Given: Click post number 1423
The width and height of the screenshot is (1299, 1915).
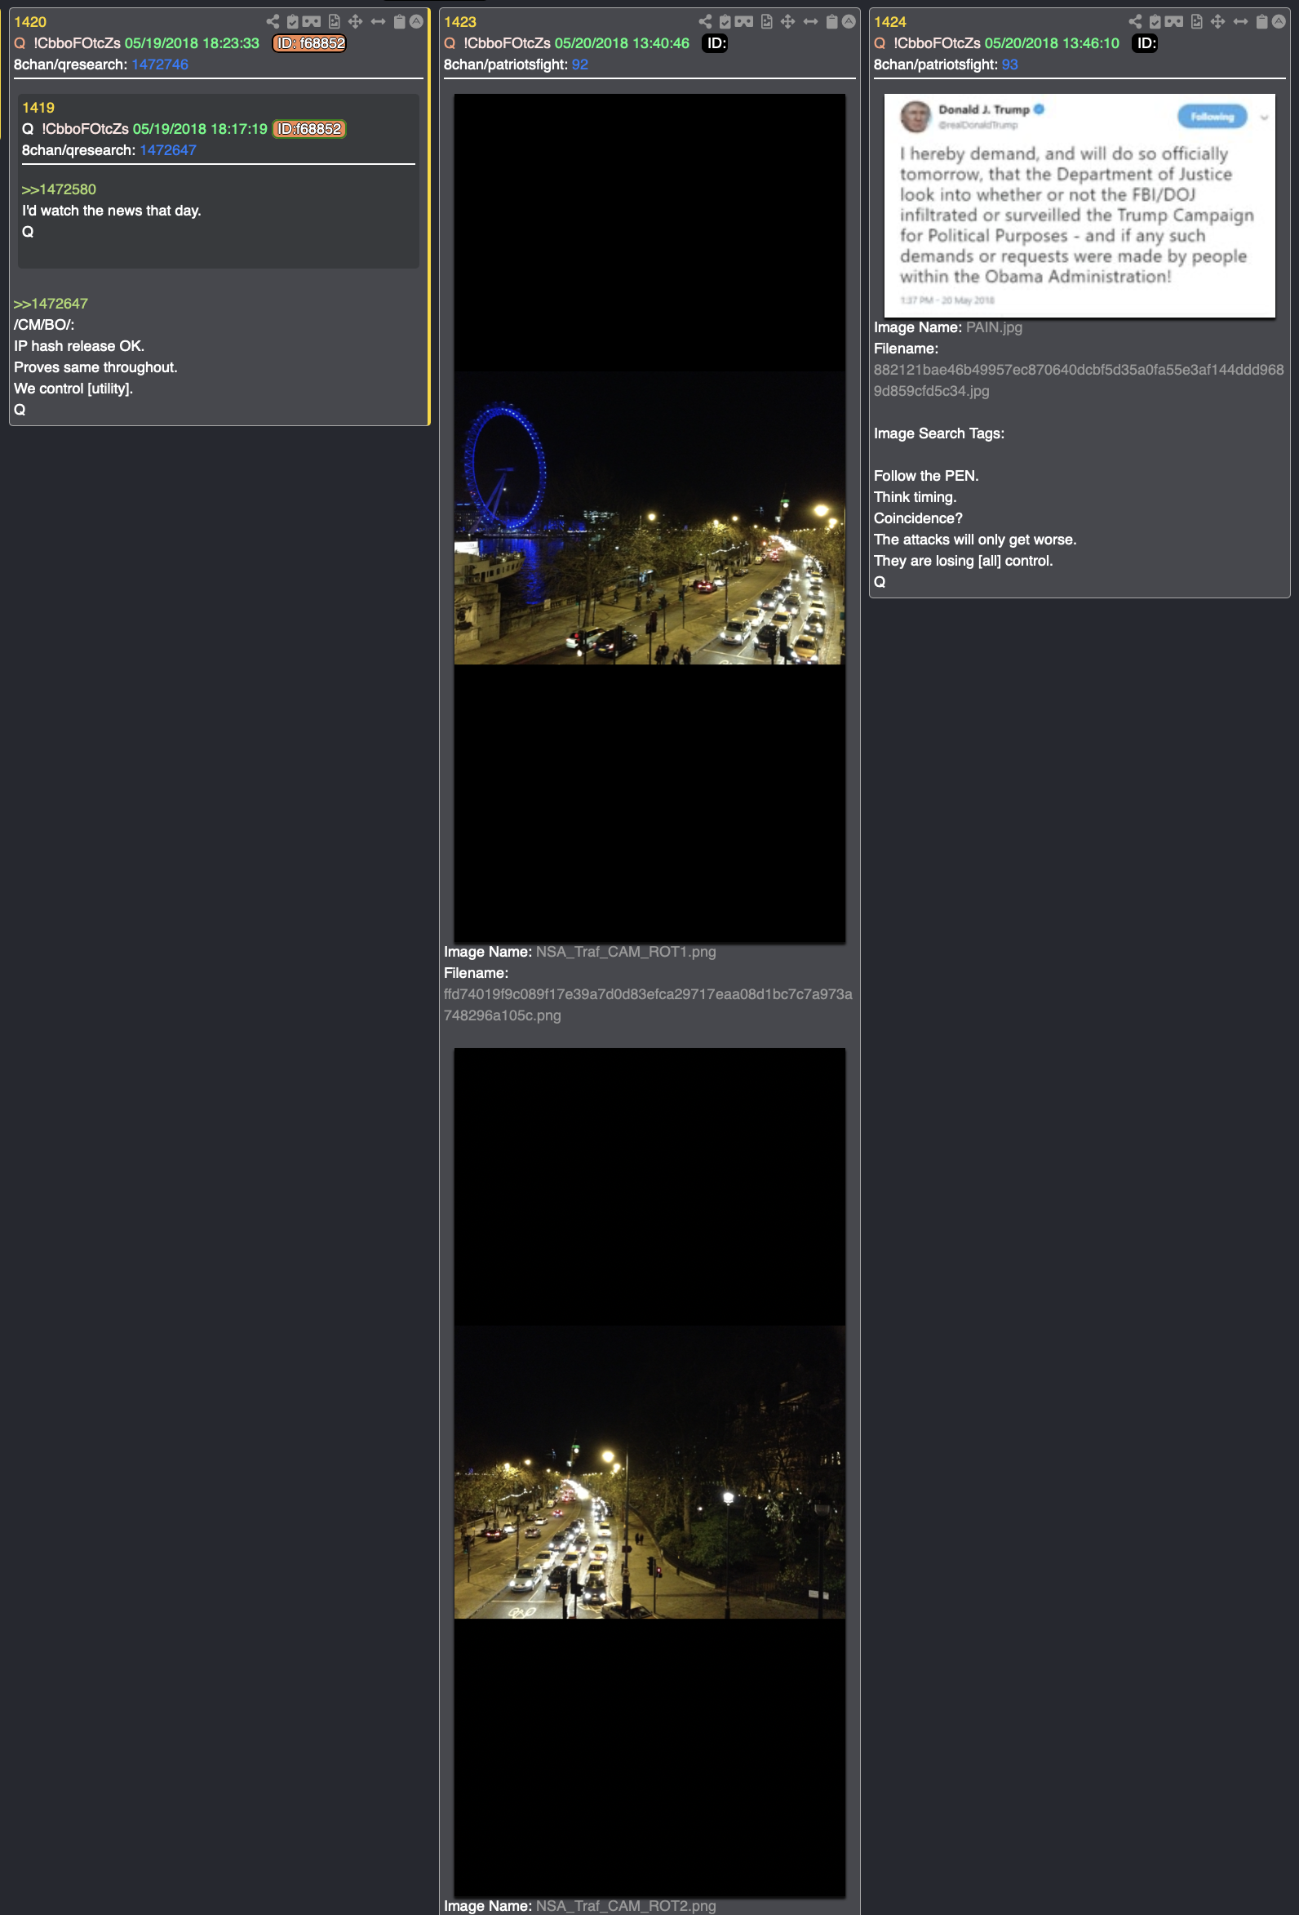Looking at the screenshot, I should coord(460,22).
